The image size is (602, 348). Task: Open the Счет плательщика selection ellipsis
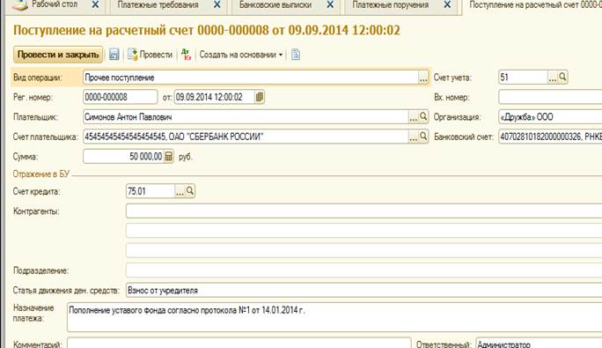pos(413,137)
